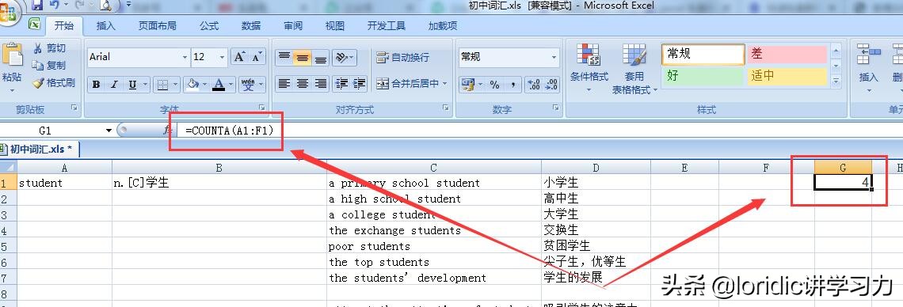
Task: Click 合并后居中 merge and center
Action: tap(408, 84)
